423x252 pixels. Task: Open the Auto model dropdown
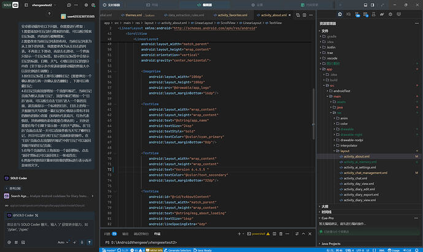pyautogui.click(x=63, y=242)
